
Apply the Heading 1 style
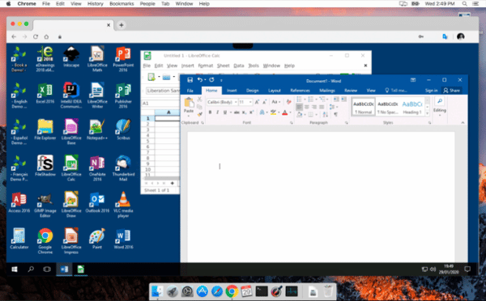click(x=412, y=107)
